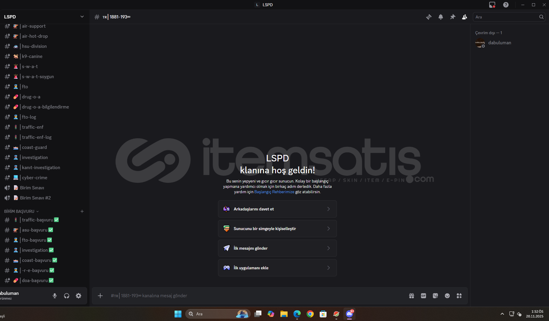This screenshot has width=549, height=321.
Task: Select the coast-guard channel
Action: 45,147
